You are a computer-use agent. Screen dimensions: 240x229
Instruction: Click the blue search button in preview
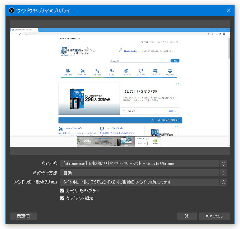coord(175,61)
